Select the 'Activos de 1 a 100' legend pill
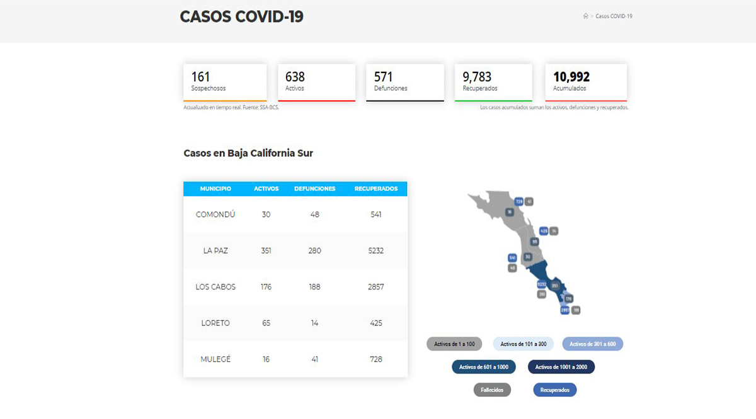The width and height of the screenshot is (756, 419). [454, 344]
